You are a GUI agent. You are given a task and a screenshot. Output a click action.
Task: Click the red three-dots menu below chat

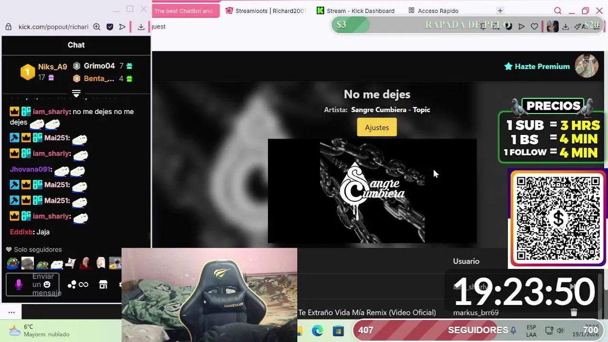pos(11,313)
